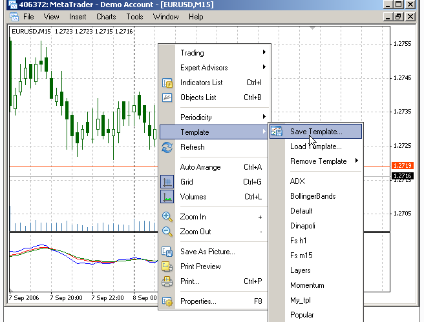The height and width of the screenshot is (322, 424).
Task: Click the Zoom Out magnifier icon
Action: 167,232
